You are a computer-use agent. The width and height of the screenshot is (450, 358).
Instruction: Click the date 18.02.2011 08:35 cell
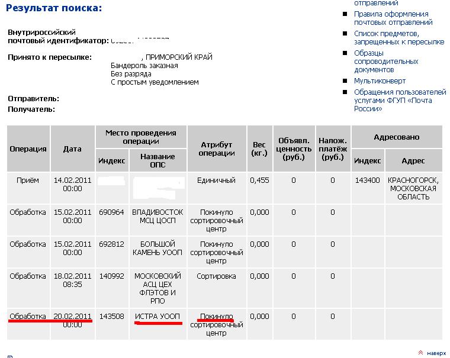(72, 280)
